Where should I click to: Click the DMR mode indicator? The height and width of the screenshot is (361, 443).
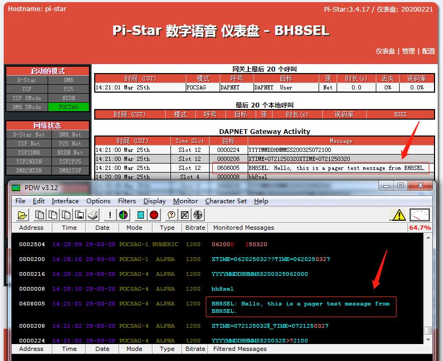(x=68, y=80)
